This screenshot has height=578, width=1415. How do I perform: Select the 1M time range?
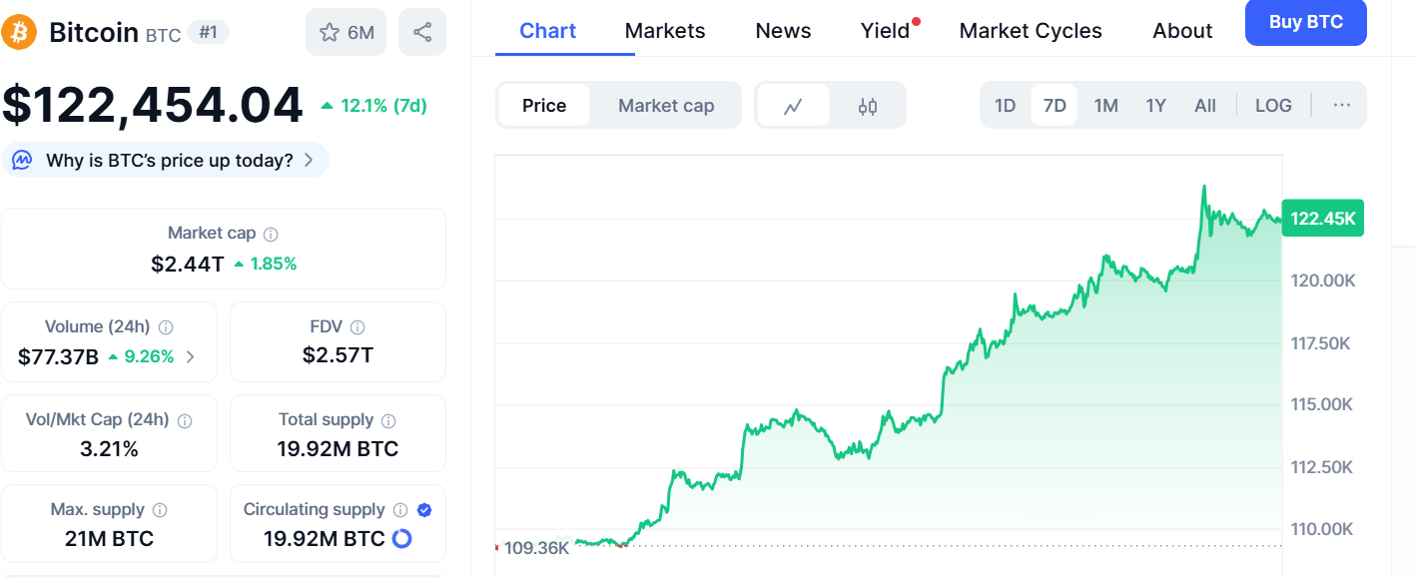pyautogui.click(x=1105, y=104)
